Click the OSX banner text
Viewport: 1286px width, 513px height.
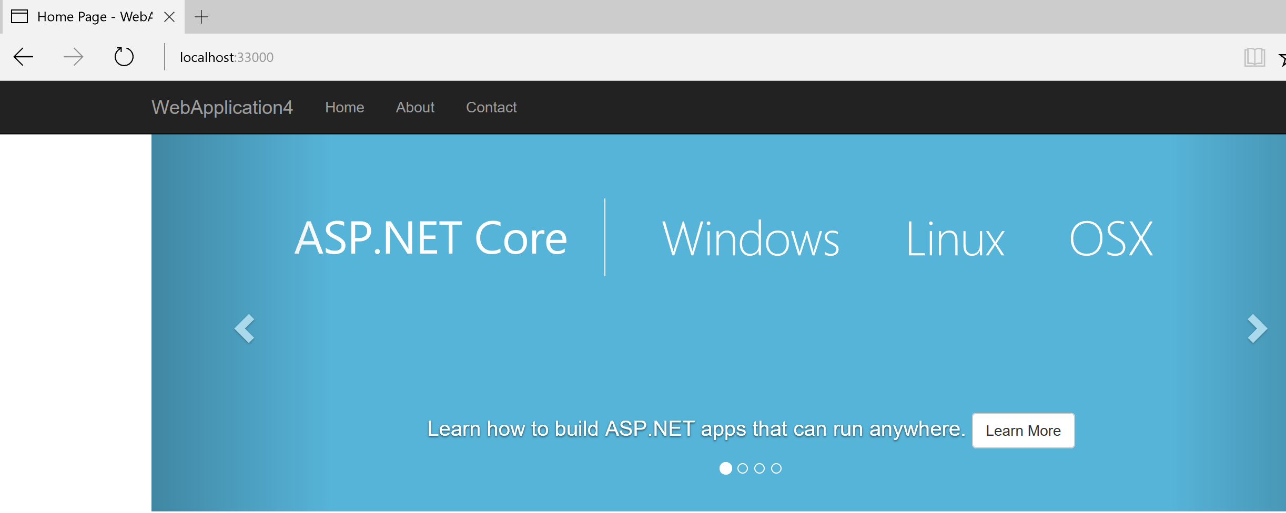click(x=1111, y=238)
